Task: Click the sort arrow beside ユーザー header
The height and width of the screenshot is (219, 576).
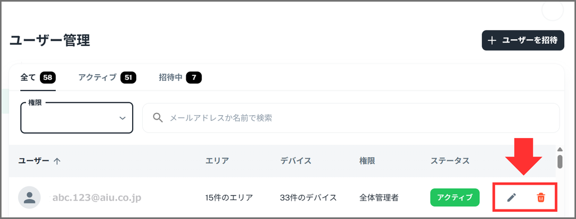Action: point(57,161)
